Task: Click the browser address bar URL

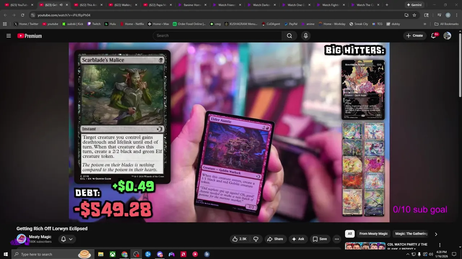Action: click(x=64, y=15)
